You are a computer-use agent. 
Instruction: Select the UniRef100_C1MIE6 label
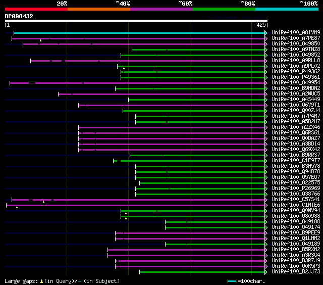click(296, 205)
